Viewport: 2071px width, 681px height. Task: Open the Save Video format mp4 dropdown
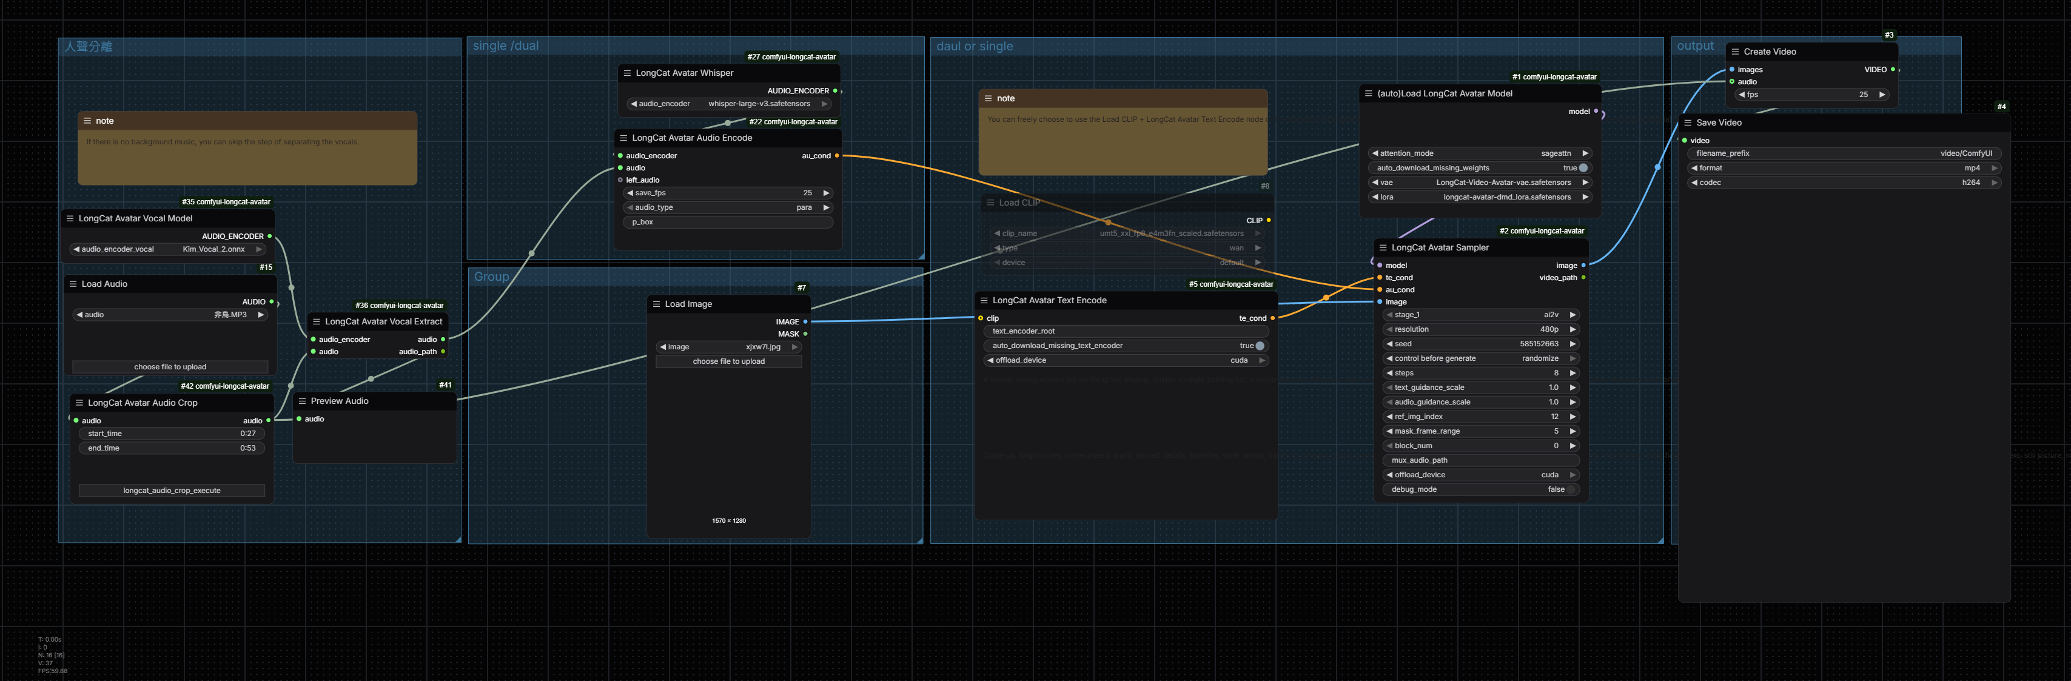click(x=1844, y=168)
